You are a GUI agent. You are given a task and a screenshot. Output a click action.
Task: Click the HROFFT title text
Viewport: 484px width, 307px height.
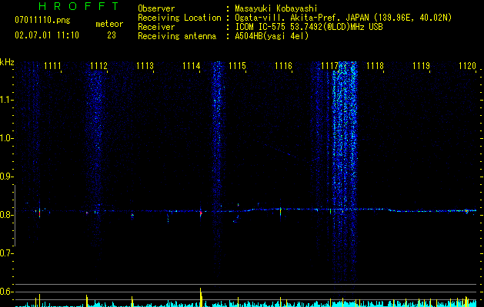79,6
